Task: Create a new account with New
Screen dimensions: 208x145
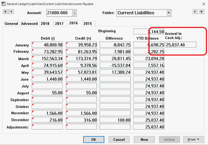Action: (144, 140)
